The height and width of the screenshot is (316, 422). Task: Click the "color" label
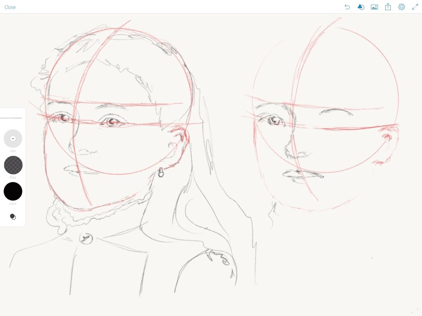point(13,204)
